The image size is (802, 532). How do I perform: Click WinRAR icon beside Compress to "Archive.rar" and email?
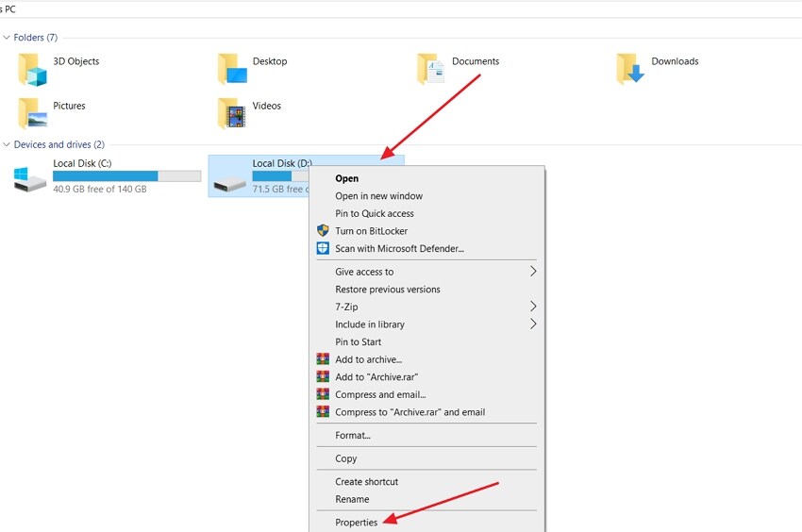tap(323, 412)
